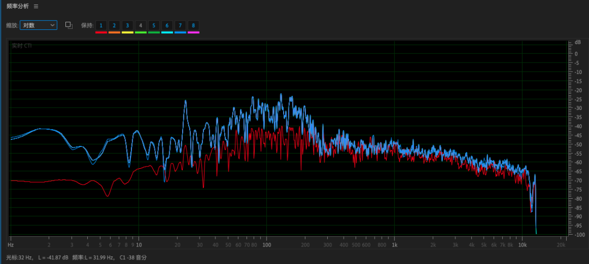
Task: Toggle hold button 2
Action: [x=114, y=26]
